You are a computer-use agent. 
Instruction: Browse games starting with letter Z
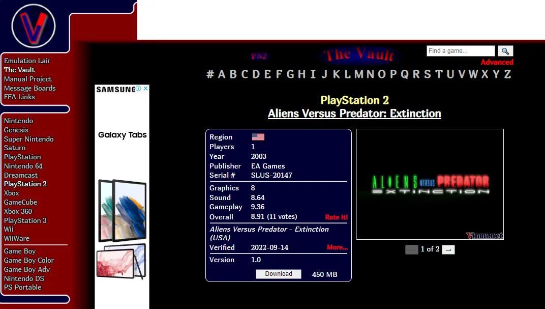507,74
